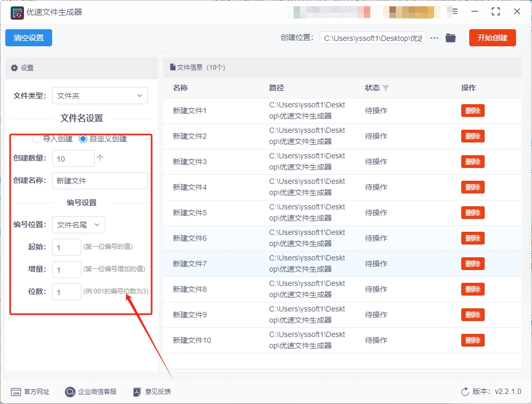Click the version refresh icon
532x404 pixels.
(465, 392)
